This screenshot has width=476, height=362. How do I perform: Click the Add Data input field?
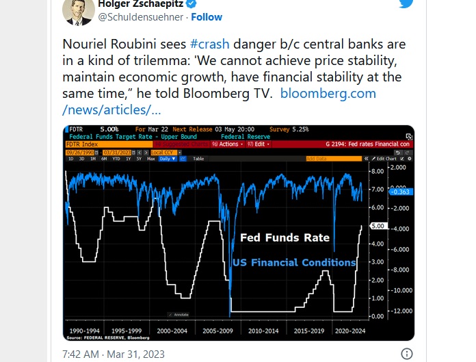[332, 159]
